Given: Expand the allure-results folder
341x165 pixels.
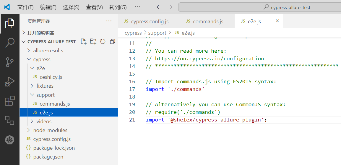Looking at the screenshot, I should pos(48,51).
